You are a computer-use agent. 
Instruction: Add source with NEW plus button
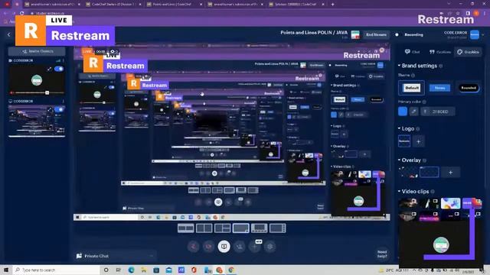[x=255, y=247]
